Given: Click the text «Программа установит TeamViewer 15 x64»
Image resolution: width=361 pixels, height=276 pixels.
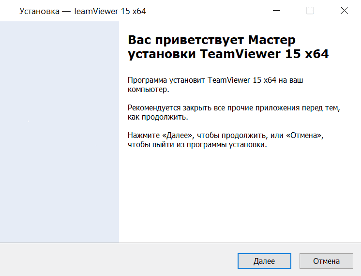Looking at the screenshot, I should pos(202,80).
